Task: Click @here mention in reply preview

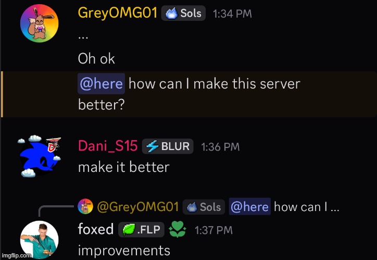Action: pos(250,207)
